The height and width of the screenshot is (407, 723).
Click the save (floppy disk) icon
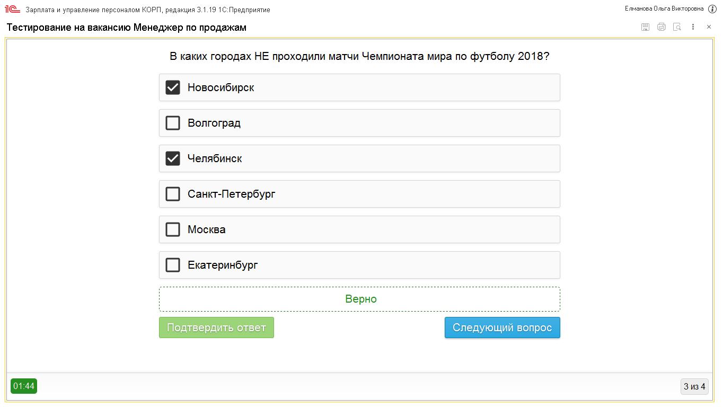click(x=645, y=27)
